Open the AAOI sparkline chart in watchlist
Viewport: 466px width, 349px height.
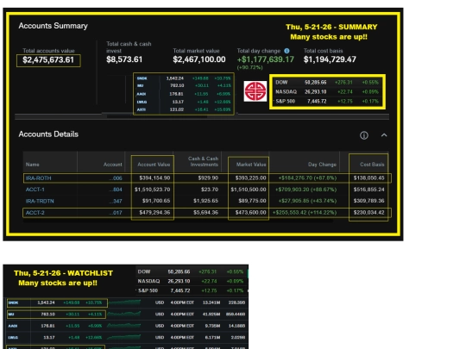124,326
